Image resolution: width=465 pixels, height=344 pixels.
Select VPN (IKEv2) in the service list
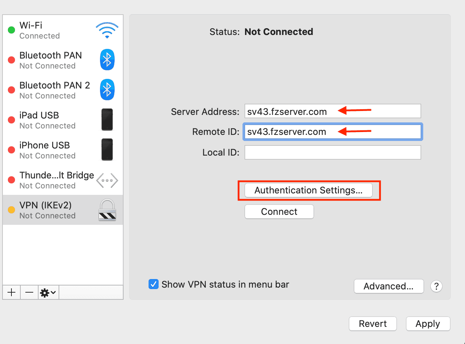50,210
